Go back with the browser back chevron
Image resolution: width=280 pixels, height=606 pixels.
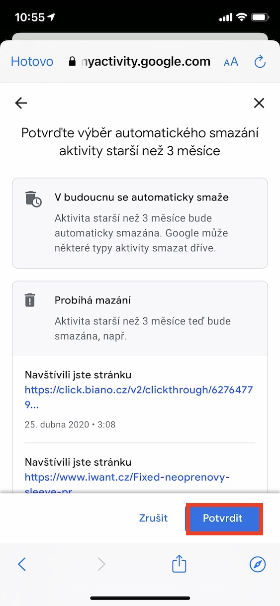tap(21, 564)
